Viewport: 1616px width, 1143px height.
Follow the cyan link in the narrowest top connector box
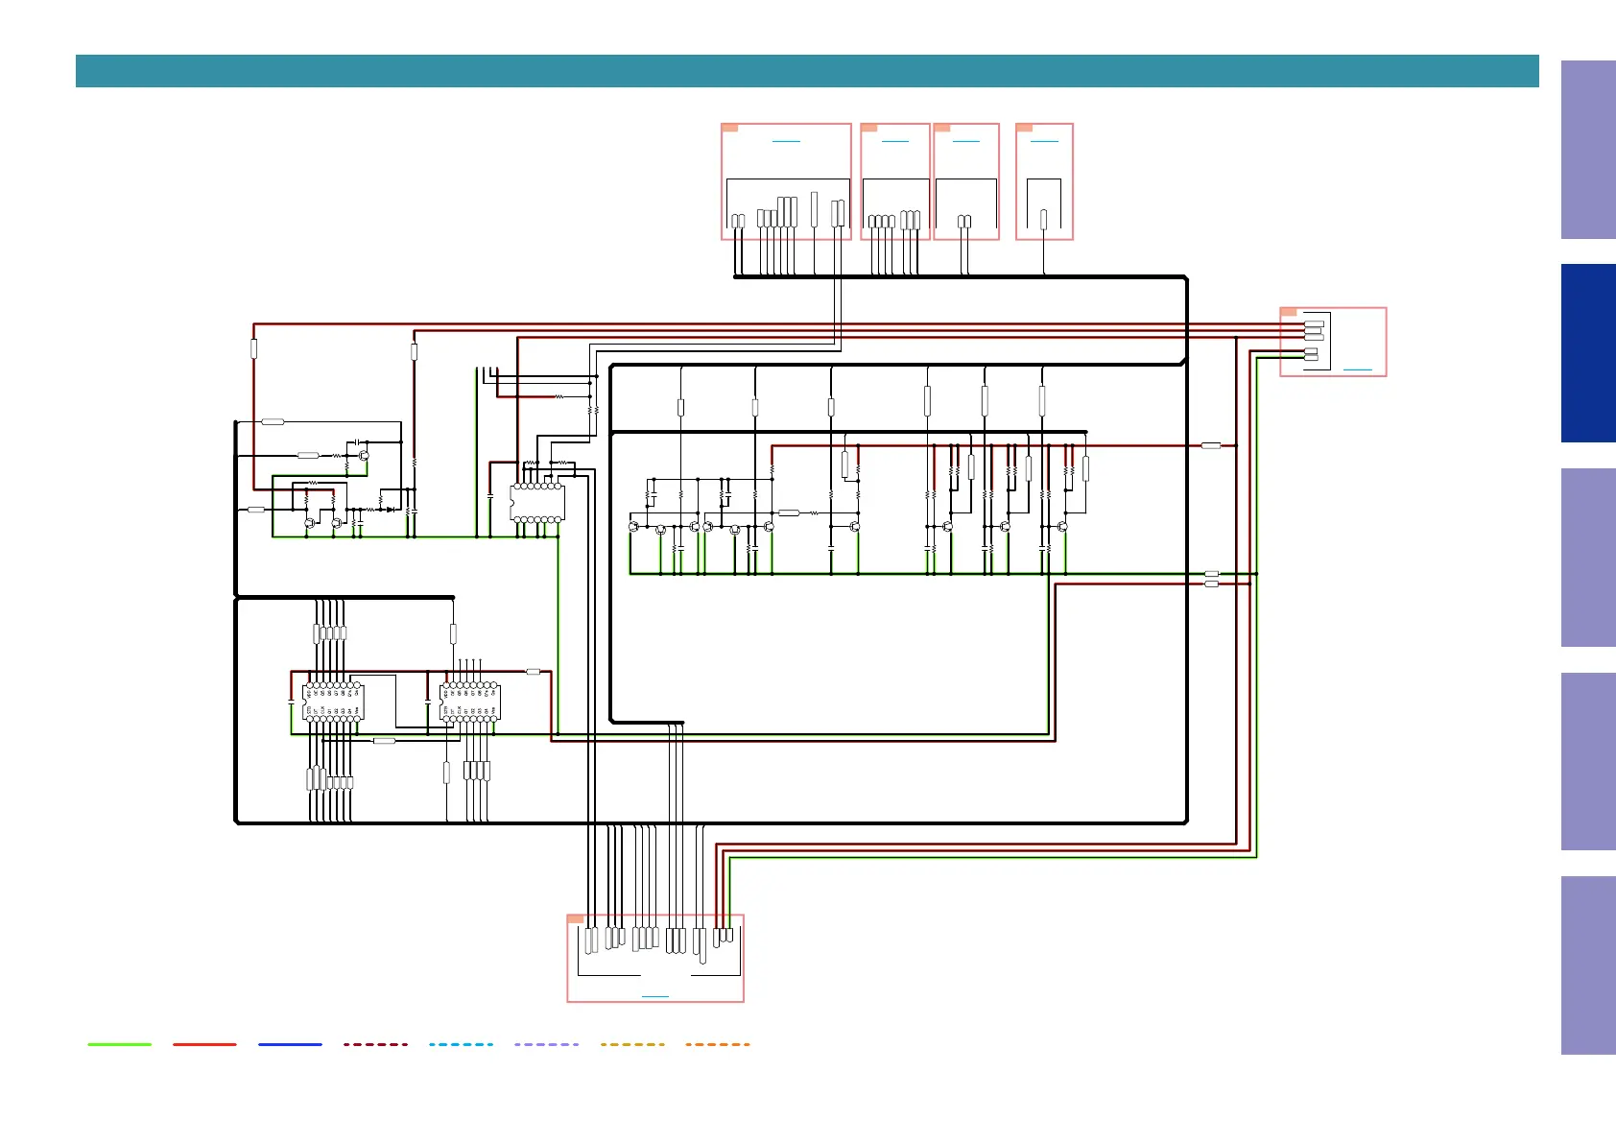click(1044, 141)
